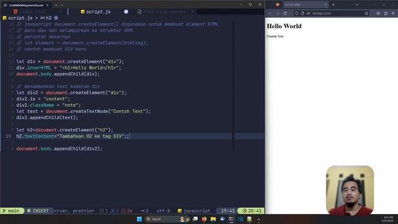This screenshot has height=224, width=398.
Task: Click line number 19 in the gutter
Action: point(8,136)
